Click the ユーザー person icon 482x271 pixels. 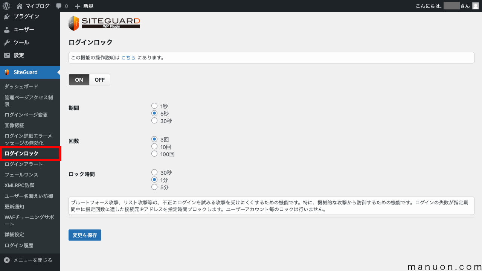[x=7, y=29]
